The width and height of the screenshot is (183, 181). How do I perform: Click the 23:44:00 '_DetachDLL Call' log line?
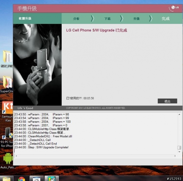(x=33, y=140)
